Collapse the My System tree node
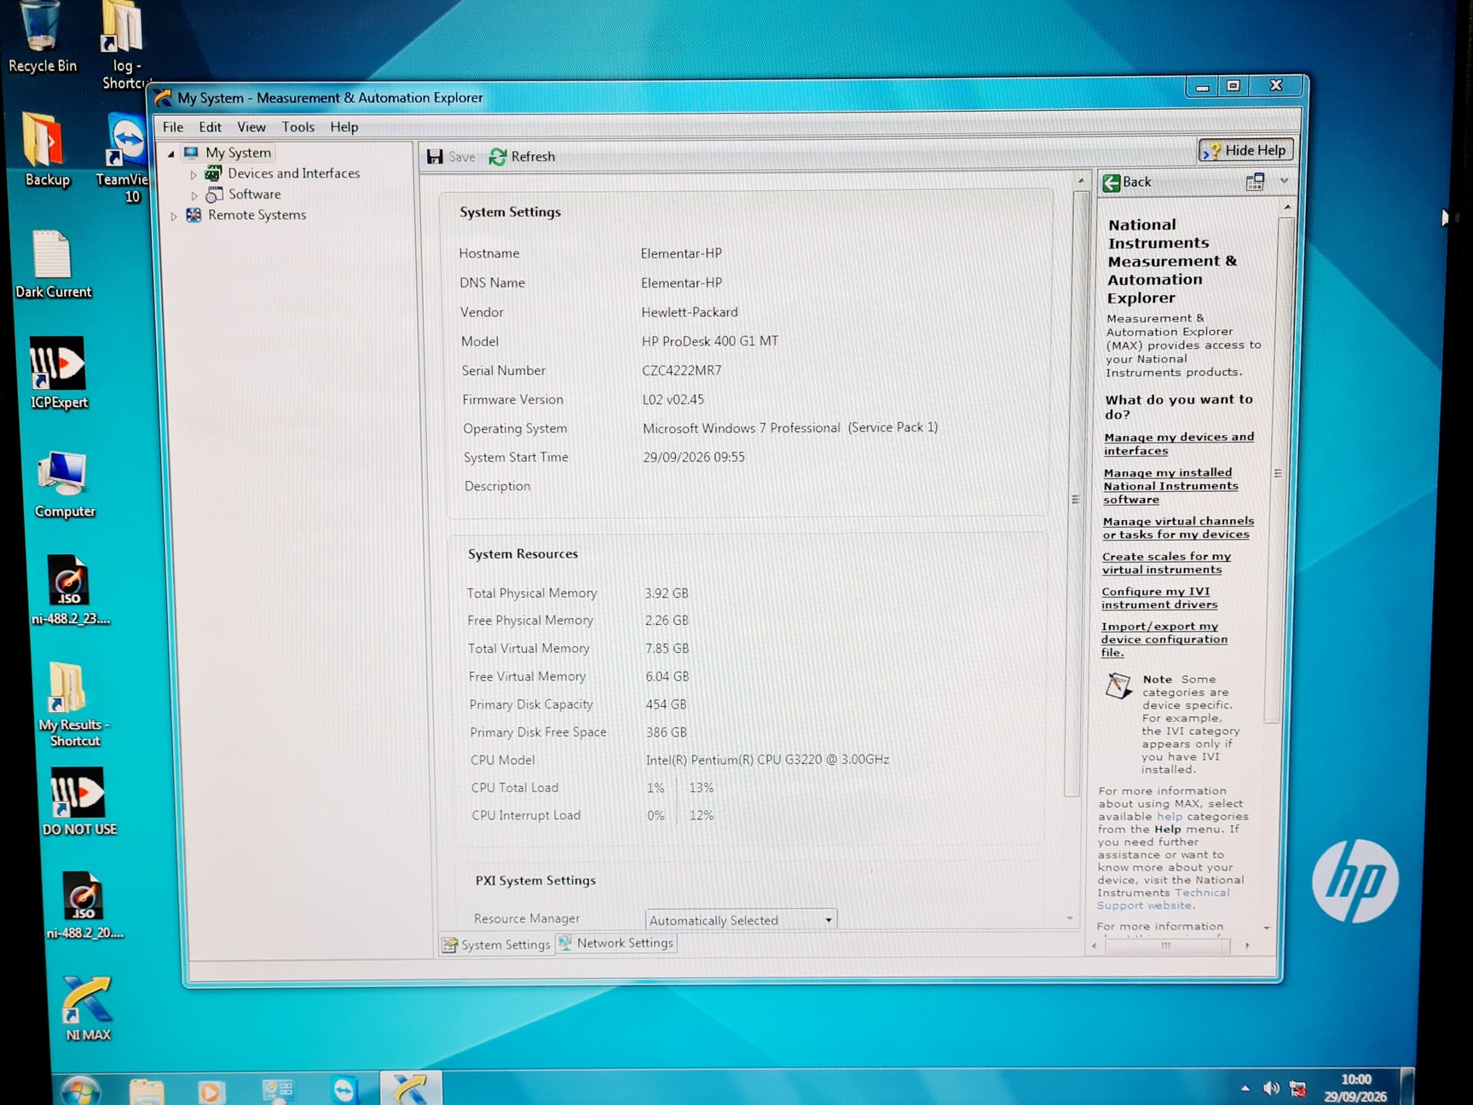The image size is (1473, 1105). [171, 153]
